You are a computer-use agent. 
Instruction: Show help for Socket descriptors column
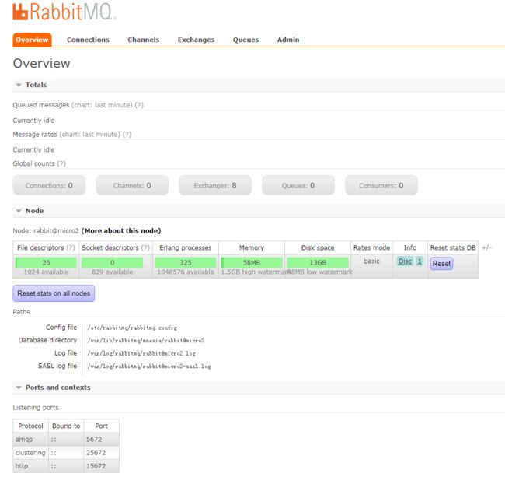[x=145, y=248]
